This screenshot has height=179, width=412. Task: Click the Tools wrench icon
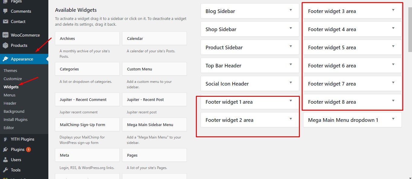pyautogui.click(x=6, y=170)
